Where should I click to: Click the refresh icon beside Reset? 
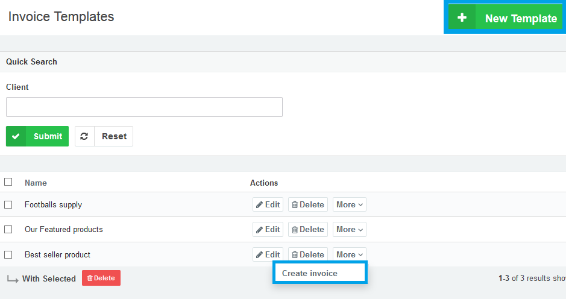84,136
